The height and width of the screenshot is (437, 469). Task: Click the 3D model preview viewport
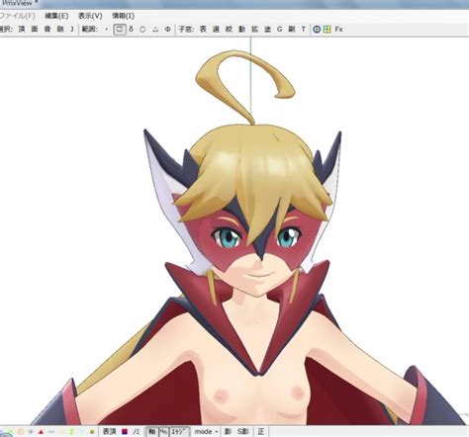pyautogui.click(x=234, y=231)
